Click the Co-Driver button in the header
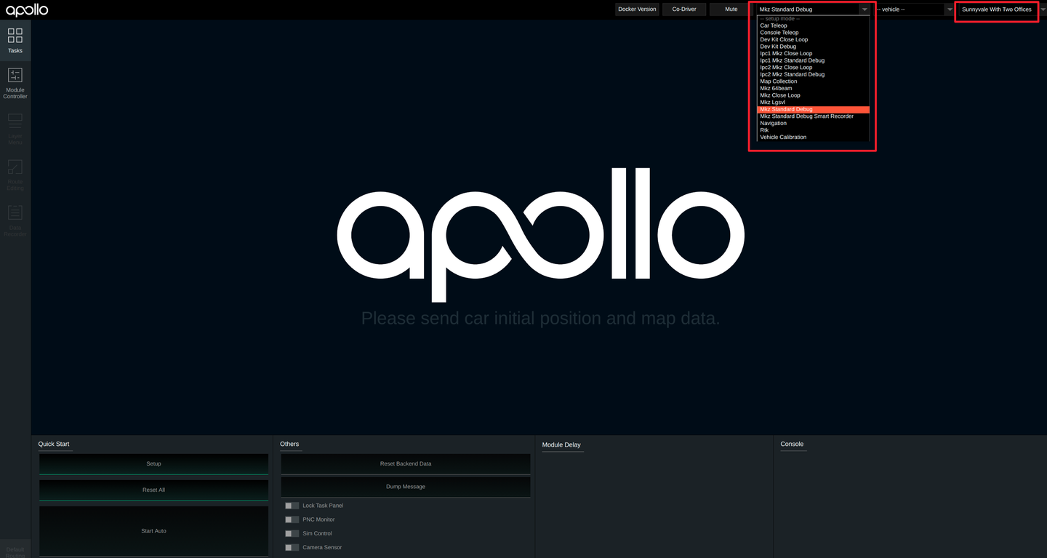1047x558 pixels. point(683,9)
